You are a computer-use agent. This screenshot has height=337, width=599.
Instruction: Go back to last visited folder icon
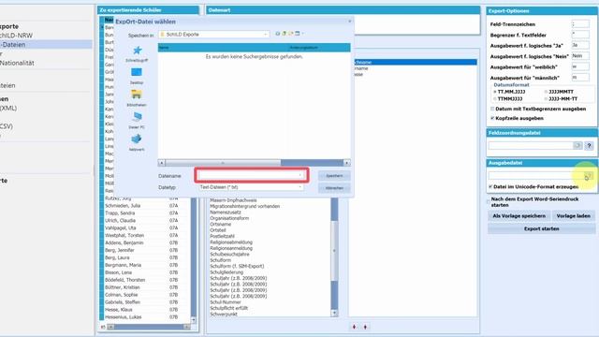(278, 34)
